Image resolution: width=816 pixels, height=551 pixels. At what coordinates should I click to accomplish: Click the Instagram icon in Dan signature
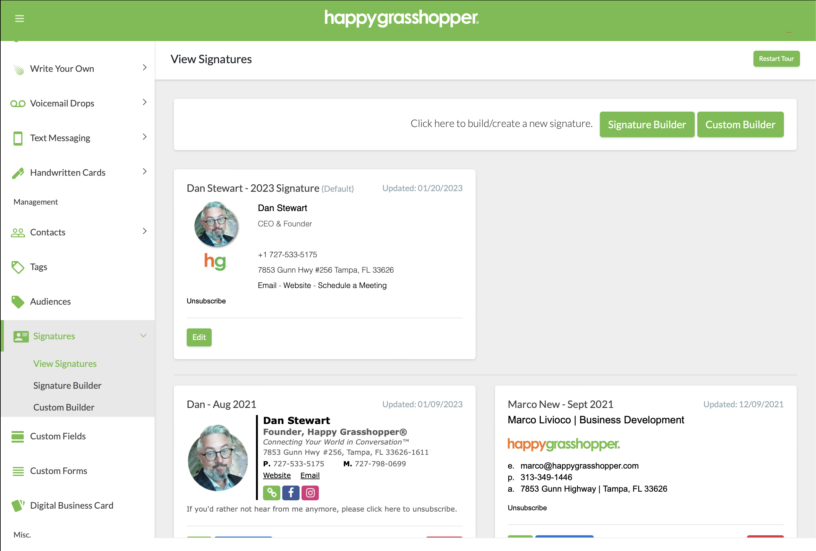click(x=310, y=493)
